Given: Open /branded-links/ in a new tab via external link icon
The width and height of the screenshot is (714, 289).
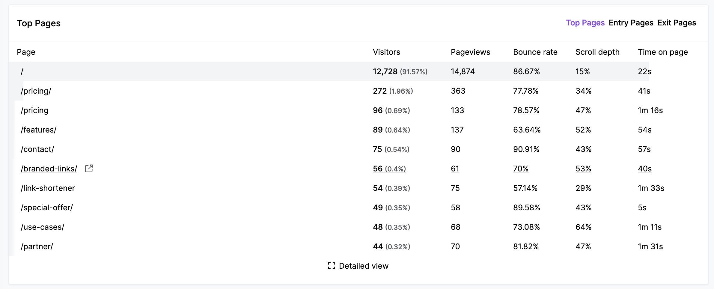Looking at the screenshot, I should click(89, 168).
